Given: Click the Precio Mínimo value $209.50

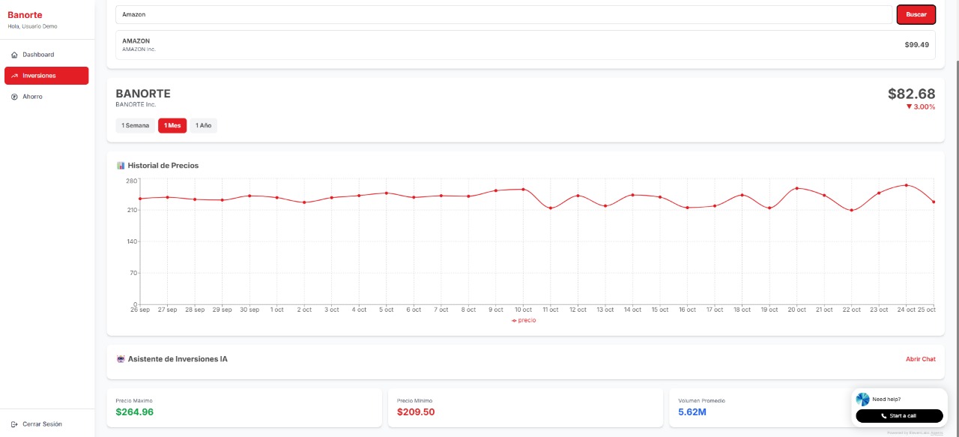Looking at the screenshot, I should (416, 412).
